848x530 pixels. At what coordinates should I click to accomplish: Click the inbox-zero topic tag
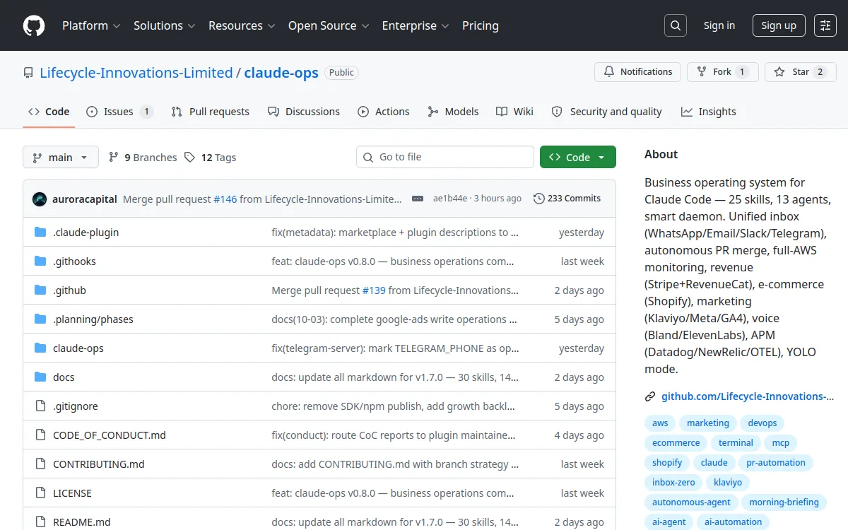[673, 483]
